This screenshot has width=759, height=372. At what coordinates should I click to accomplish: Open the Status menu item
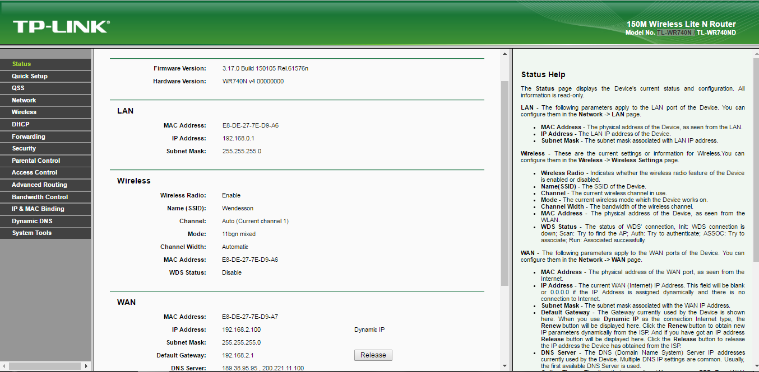tap(45, 64)
